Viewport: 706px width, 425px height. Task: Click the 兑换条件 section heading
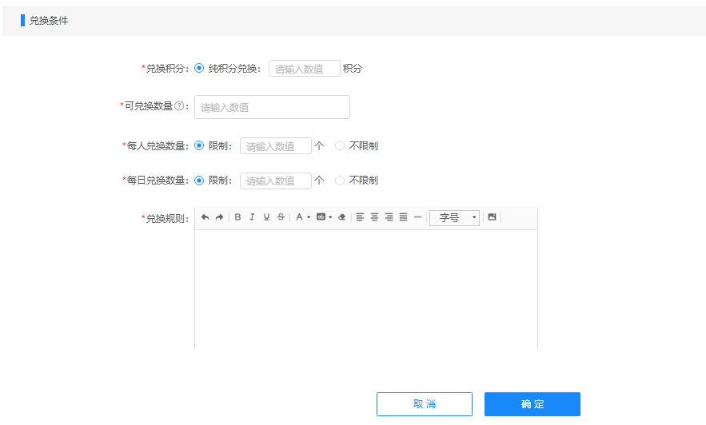[49, 21]
